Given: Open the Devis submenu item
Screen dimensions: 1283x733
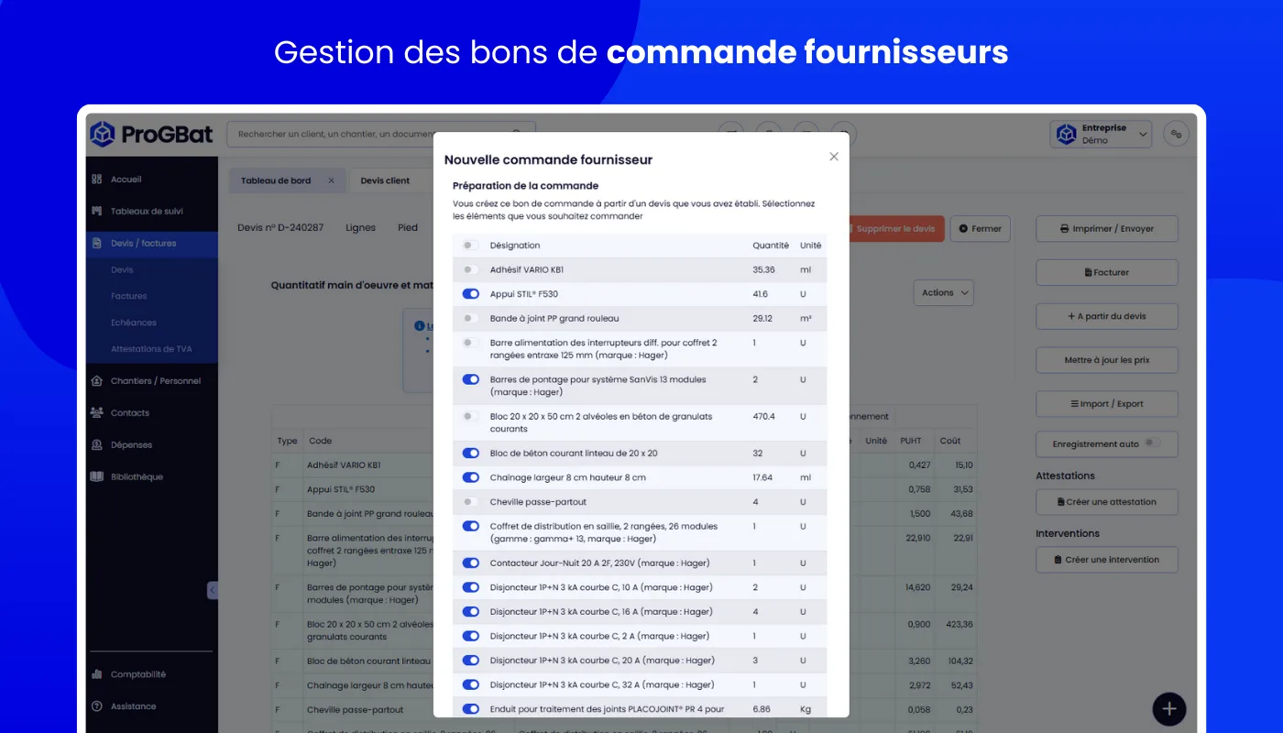Looking at the screenshot, I should pos(122,270).
